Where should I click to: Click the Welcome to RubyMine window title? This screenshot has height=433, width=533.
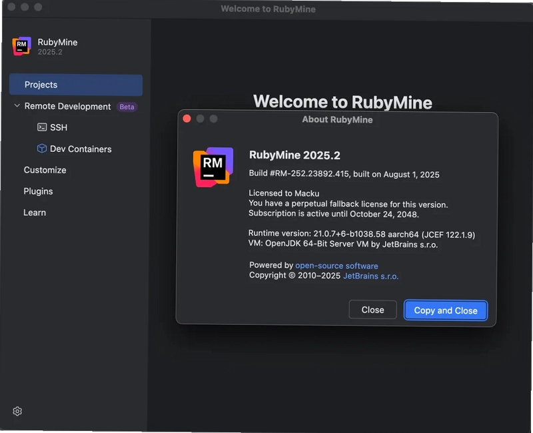(268, 9)
